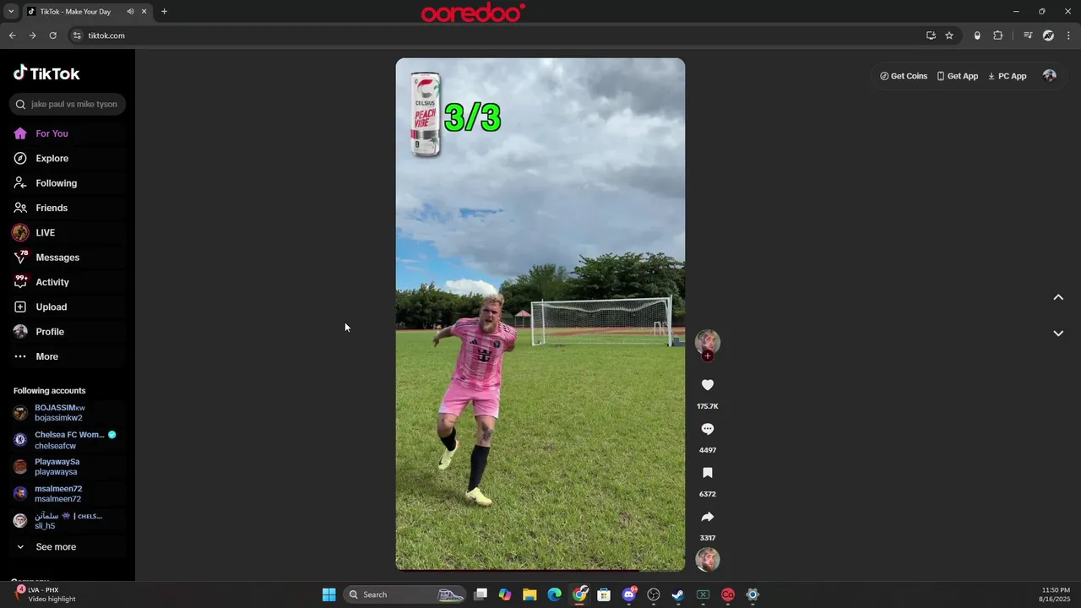Open the sound disc below share

click(x=708, y=559)
